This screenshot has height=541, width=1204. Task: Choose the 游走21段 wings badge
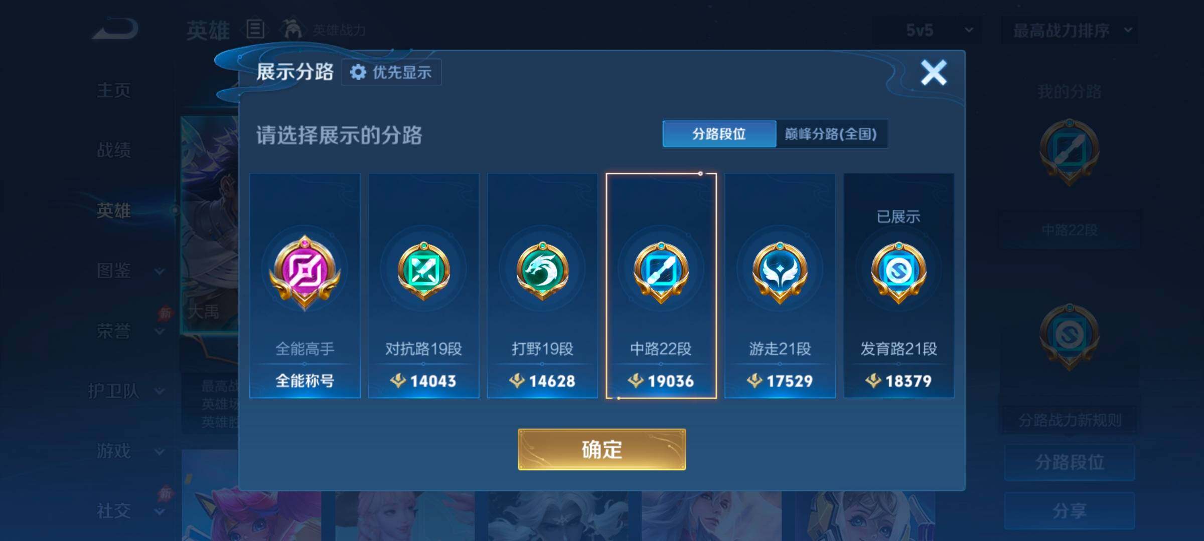coord(780,286)
